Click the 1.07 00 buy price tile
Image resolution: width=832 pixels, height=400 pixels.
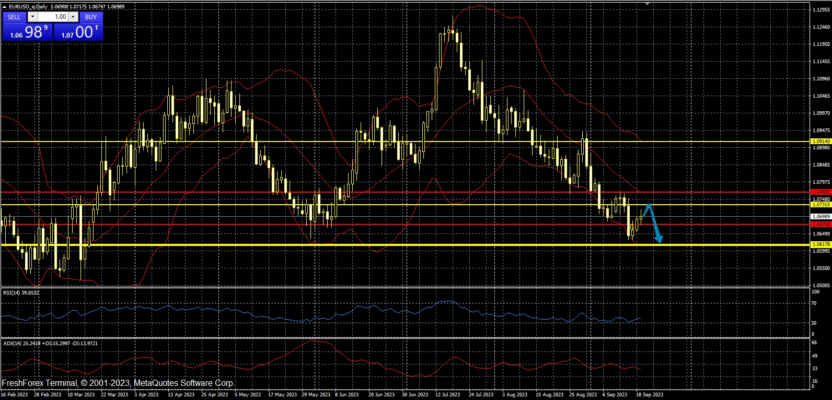pyautogui.click(x=78, y=32)
